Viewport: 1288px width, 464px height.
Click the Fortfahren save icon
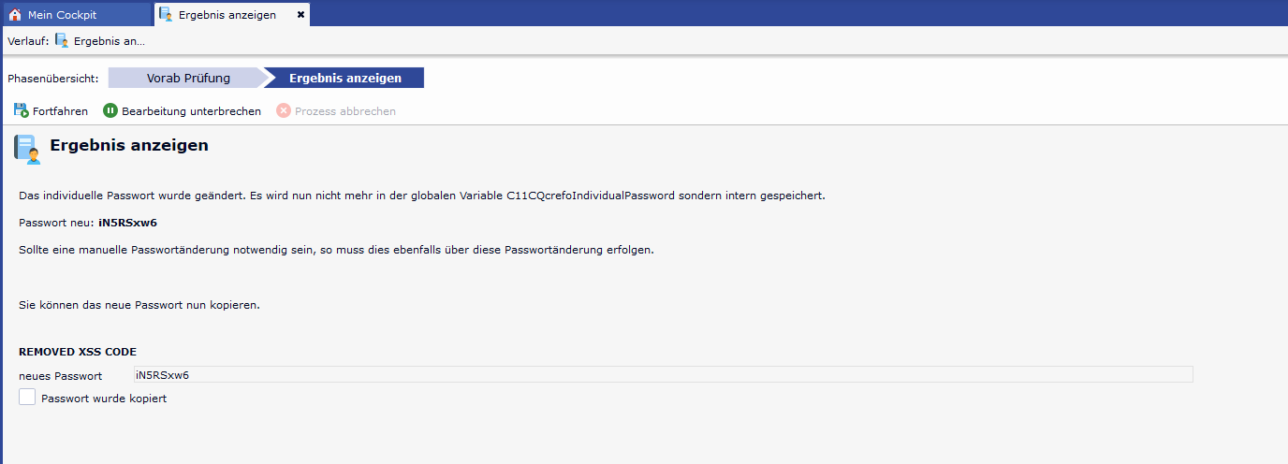coord(21,111)
